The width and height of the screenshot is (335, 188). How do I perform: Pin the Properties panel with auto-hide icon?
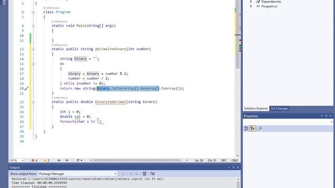[326, 116]
